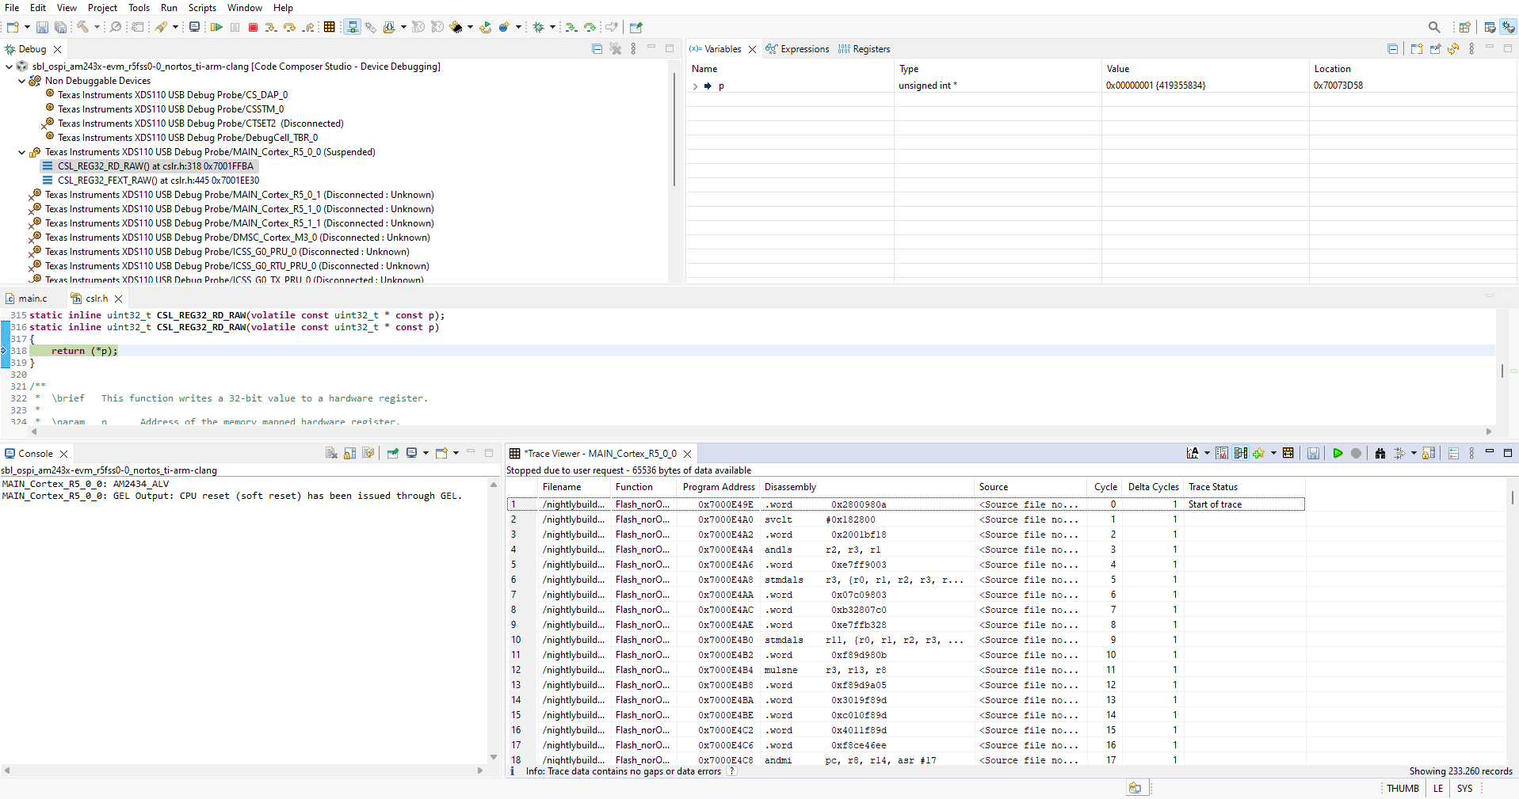Image resolution: width=1519 pixels, height=799 pixels.
Task: Select CSL_REG32_FEXT_RAW() stack frame
Action: [x=158, y=181]
